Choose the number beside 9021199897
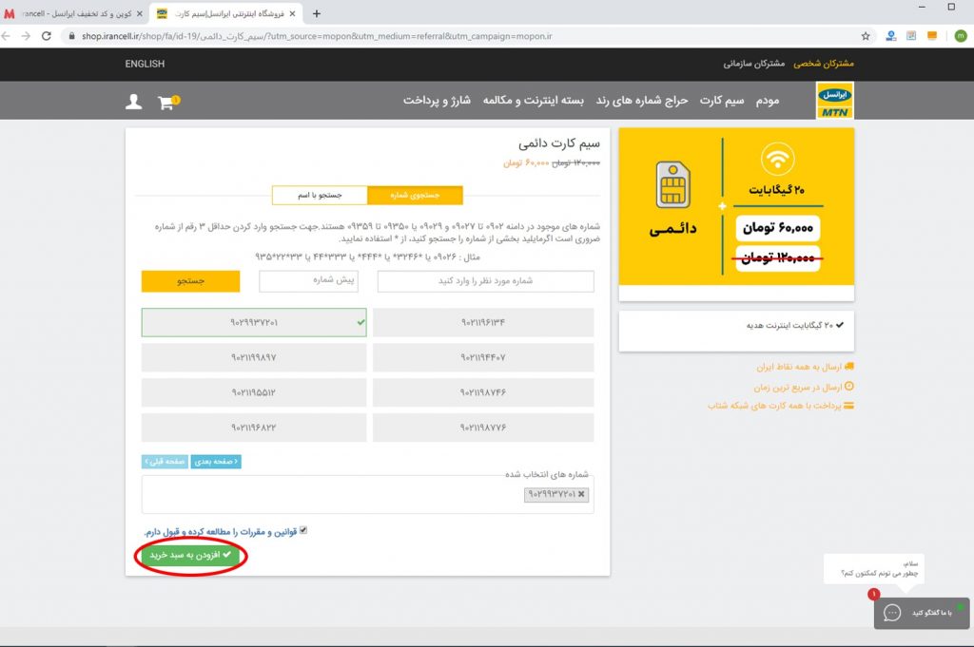This screenshot has height=647, width=974. [x=483, y=357]
